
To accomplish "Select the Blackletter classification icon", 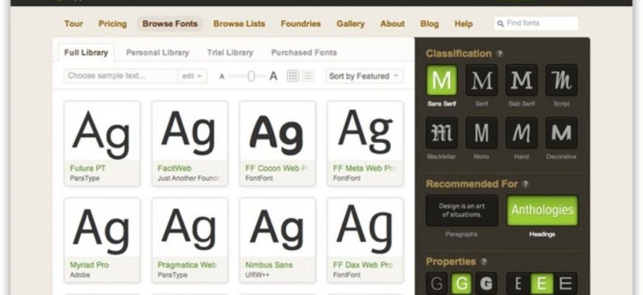I will (x=441, y=133).
